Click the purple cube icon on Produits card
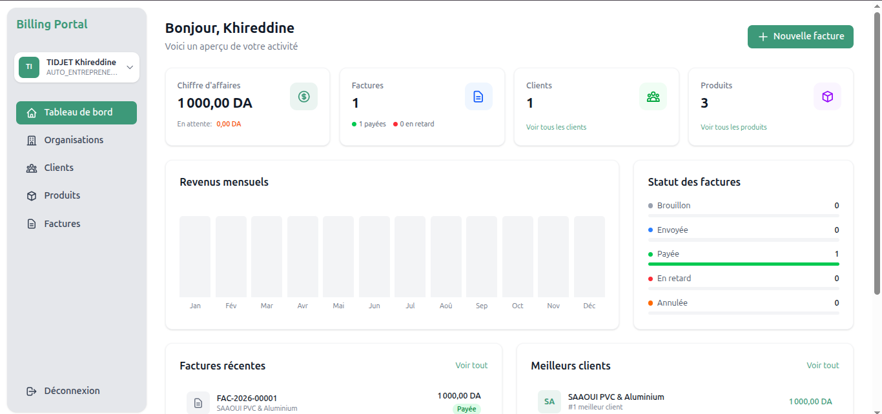Image resolution: width=882 pixels, height=414 pixels. pyautogui.click(x=827, y=95)
